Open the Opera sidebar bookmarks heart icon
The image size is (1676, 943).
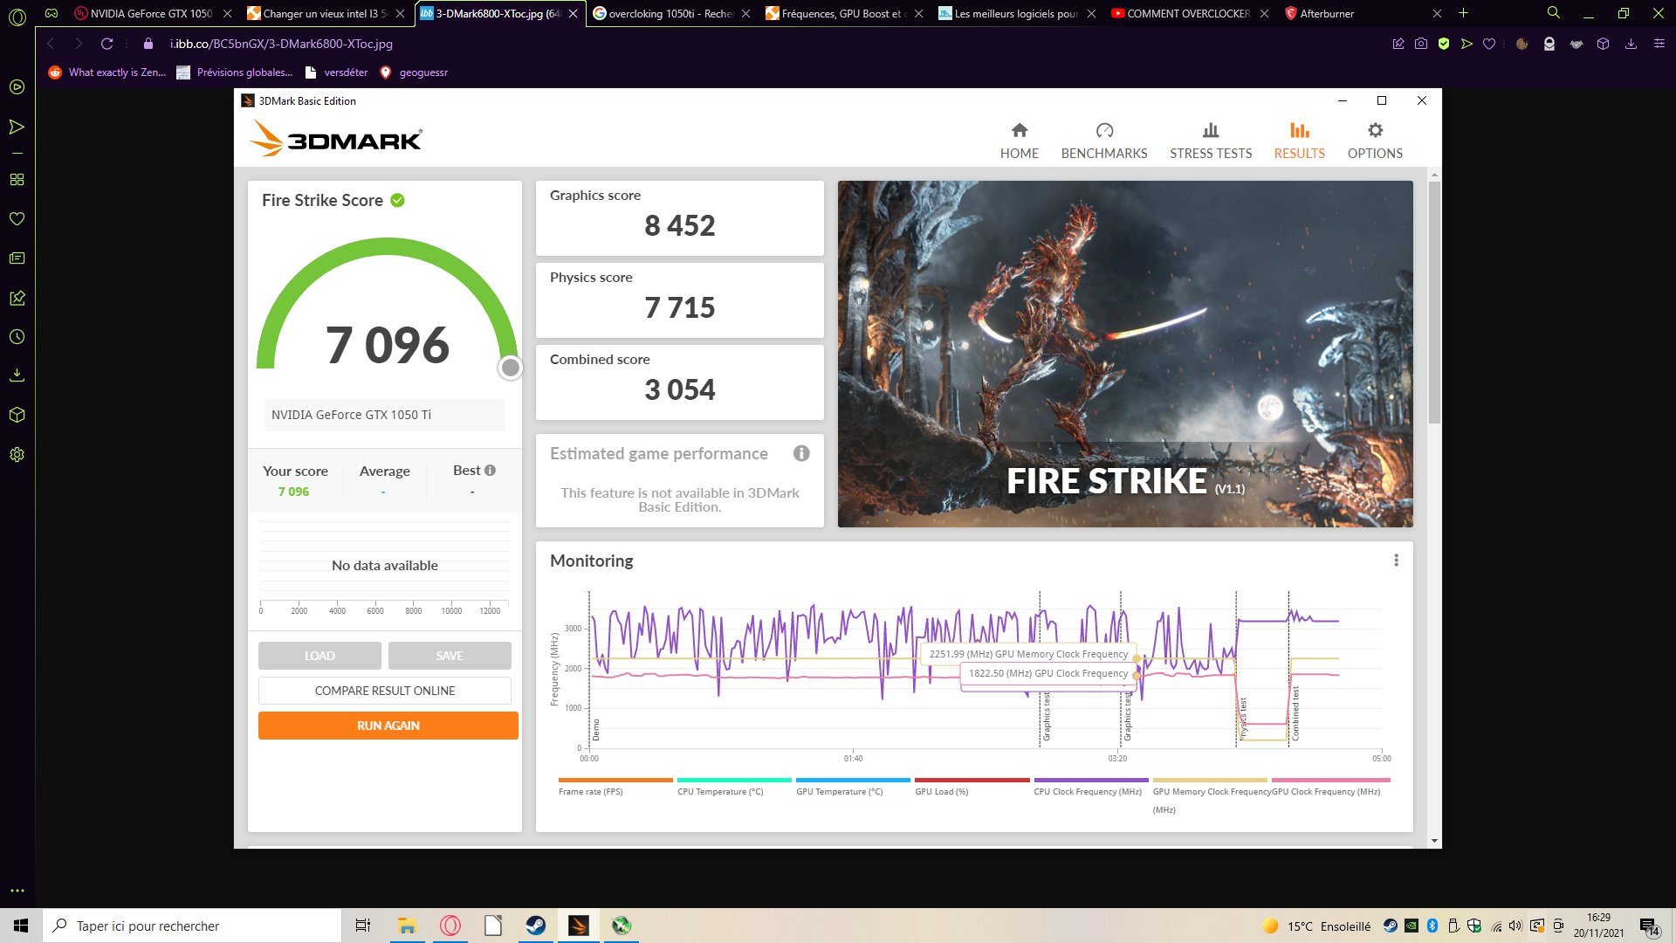point(17,218)
